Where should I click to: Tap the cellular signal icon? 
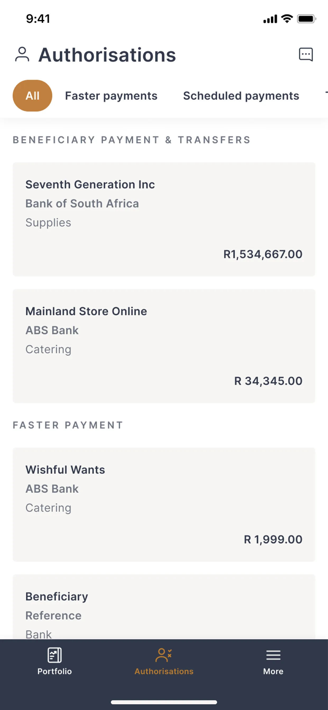coord(270,19)
